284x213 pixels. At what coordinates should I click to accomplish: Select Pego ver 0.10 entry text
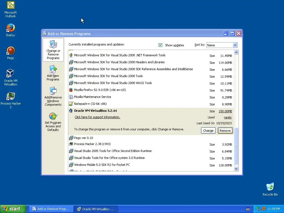click(83, 138)
